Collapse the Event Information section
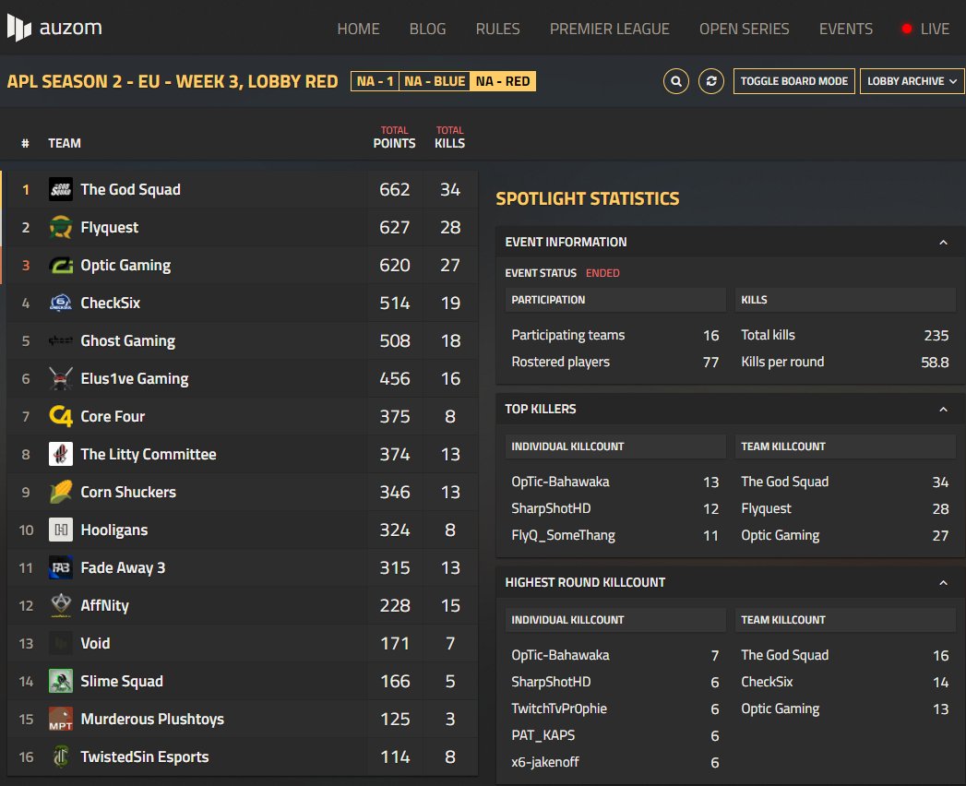This screenshot has width=966, height=786. 943,242
